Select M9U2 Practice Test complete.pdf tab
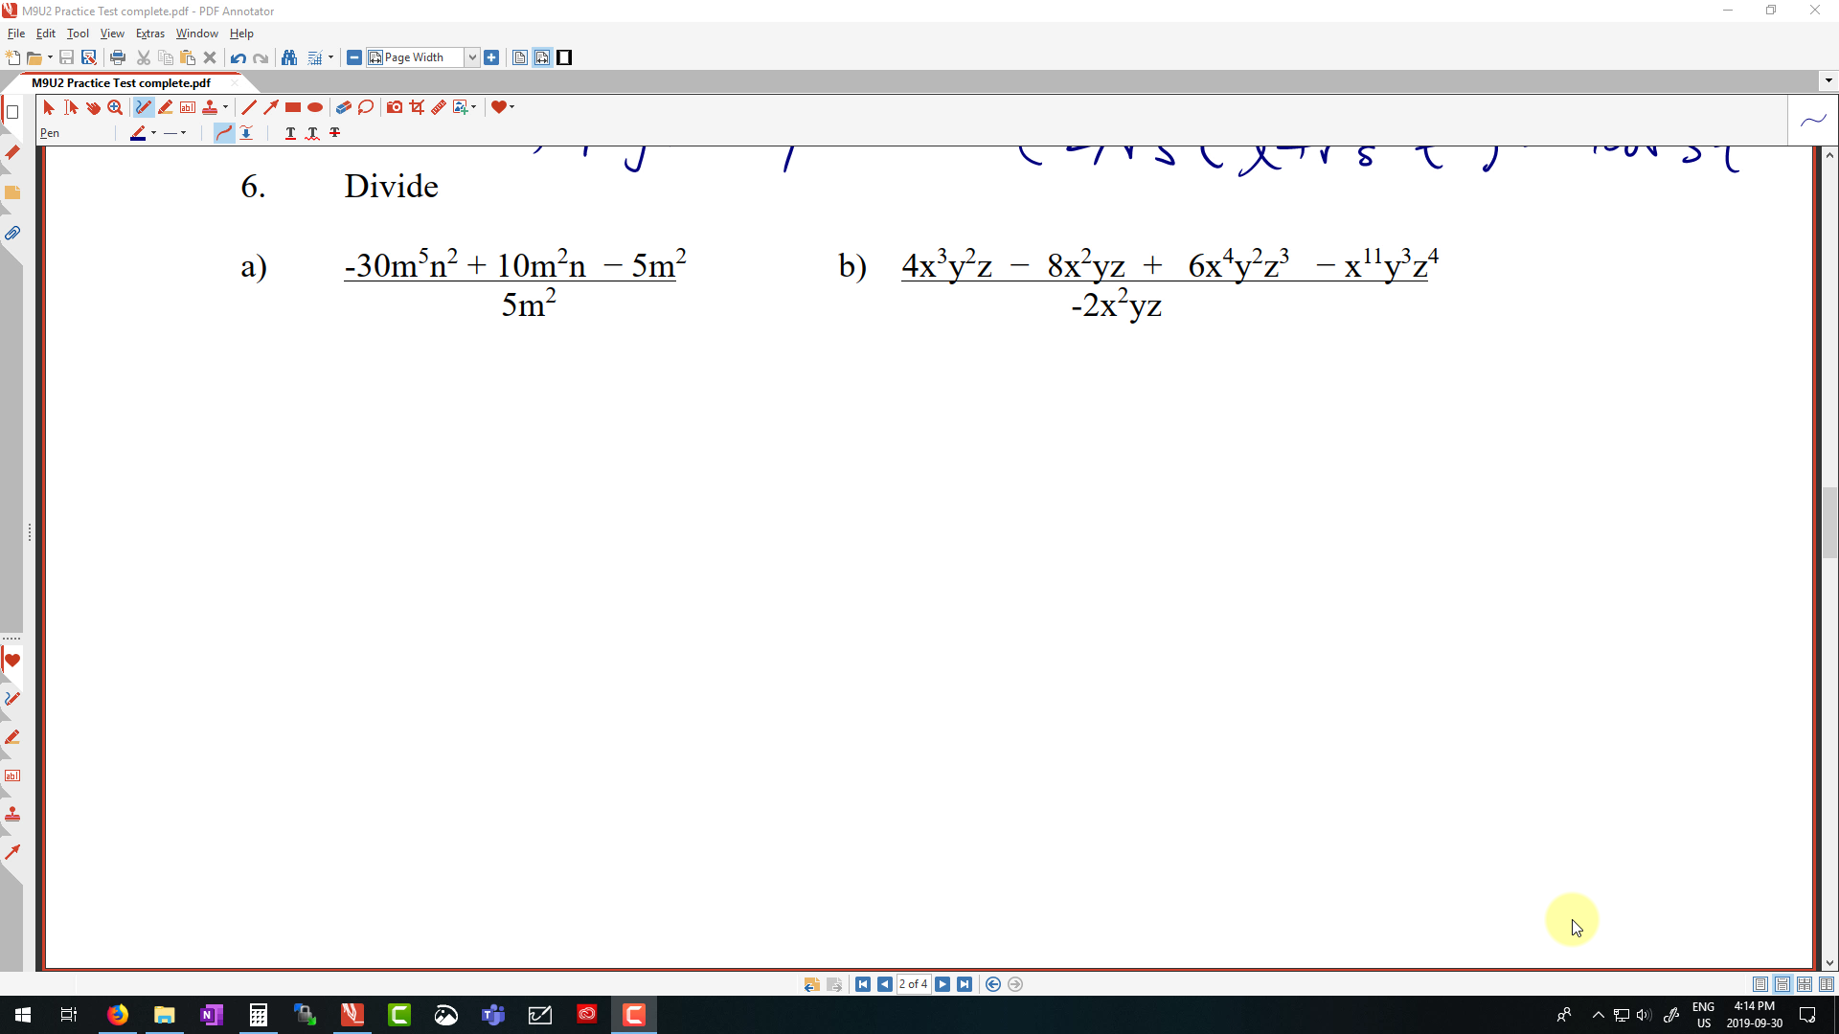The height and width of the screenshot is (1034, 1839). point(122,83)
